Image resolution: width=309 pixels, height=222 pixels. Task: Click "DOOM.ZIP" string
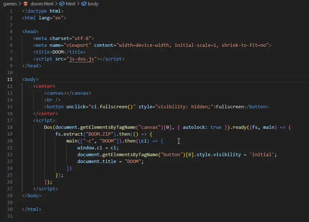click(99, 134)
